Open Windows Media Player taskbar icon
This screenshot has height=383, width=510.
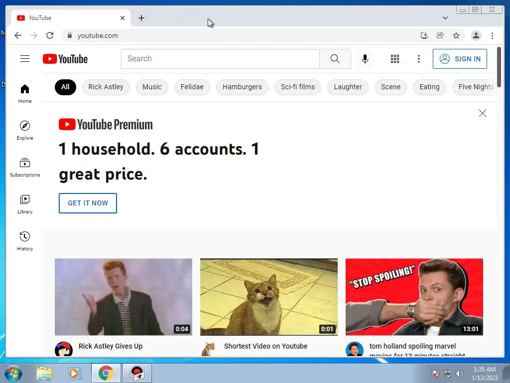pos(74,373)
